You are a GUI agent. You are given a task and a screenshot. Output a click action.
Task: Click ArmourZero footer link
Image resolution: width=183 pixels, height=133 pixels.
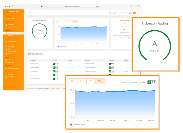[30, 88]
